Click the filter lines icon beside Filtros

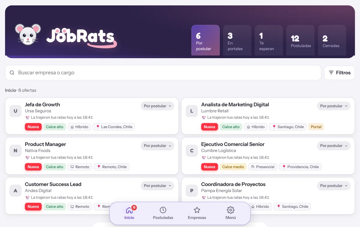[x=331, y=73]
